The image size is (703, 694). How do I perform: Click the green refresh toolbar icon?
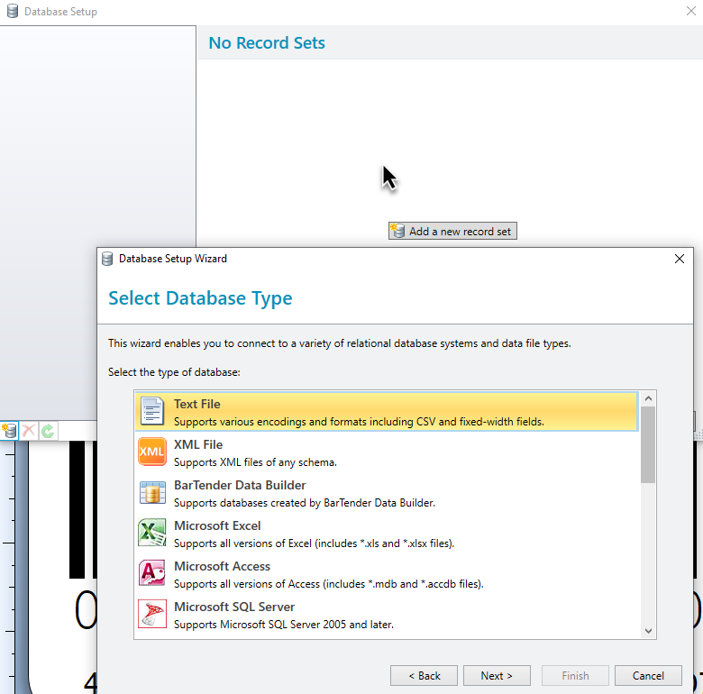click(48, 431)
